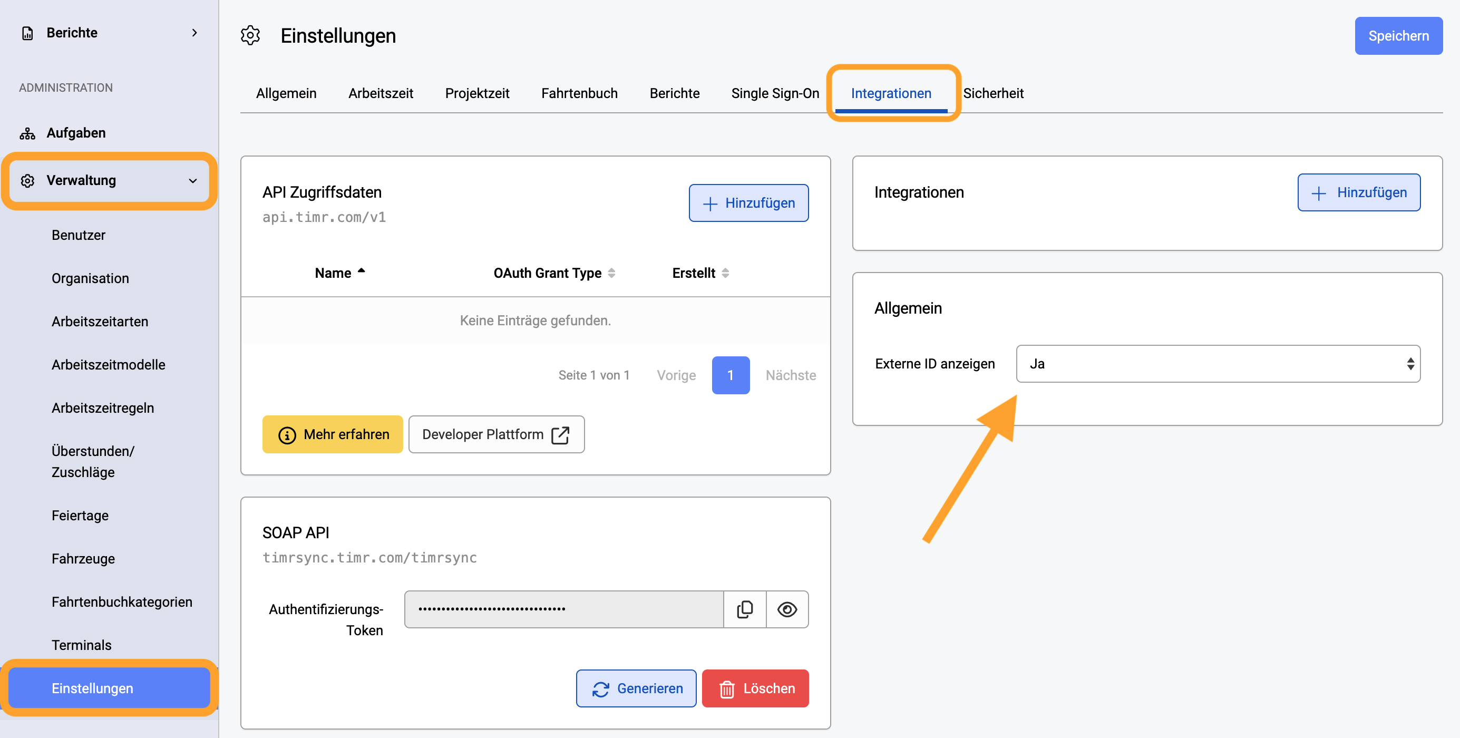Go to Arbeitszeitarten
Image resolution: width=1460 pixels, height=738 pixels.
100,322
